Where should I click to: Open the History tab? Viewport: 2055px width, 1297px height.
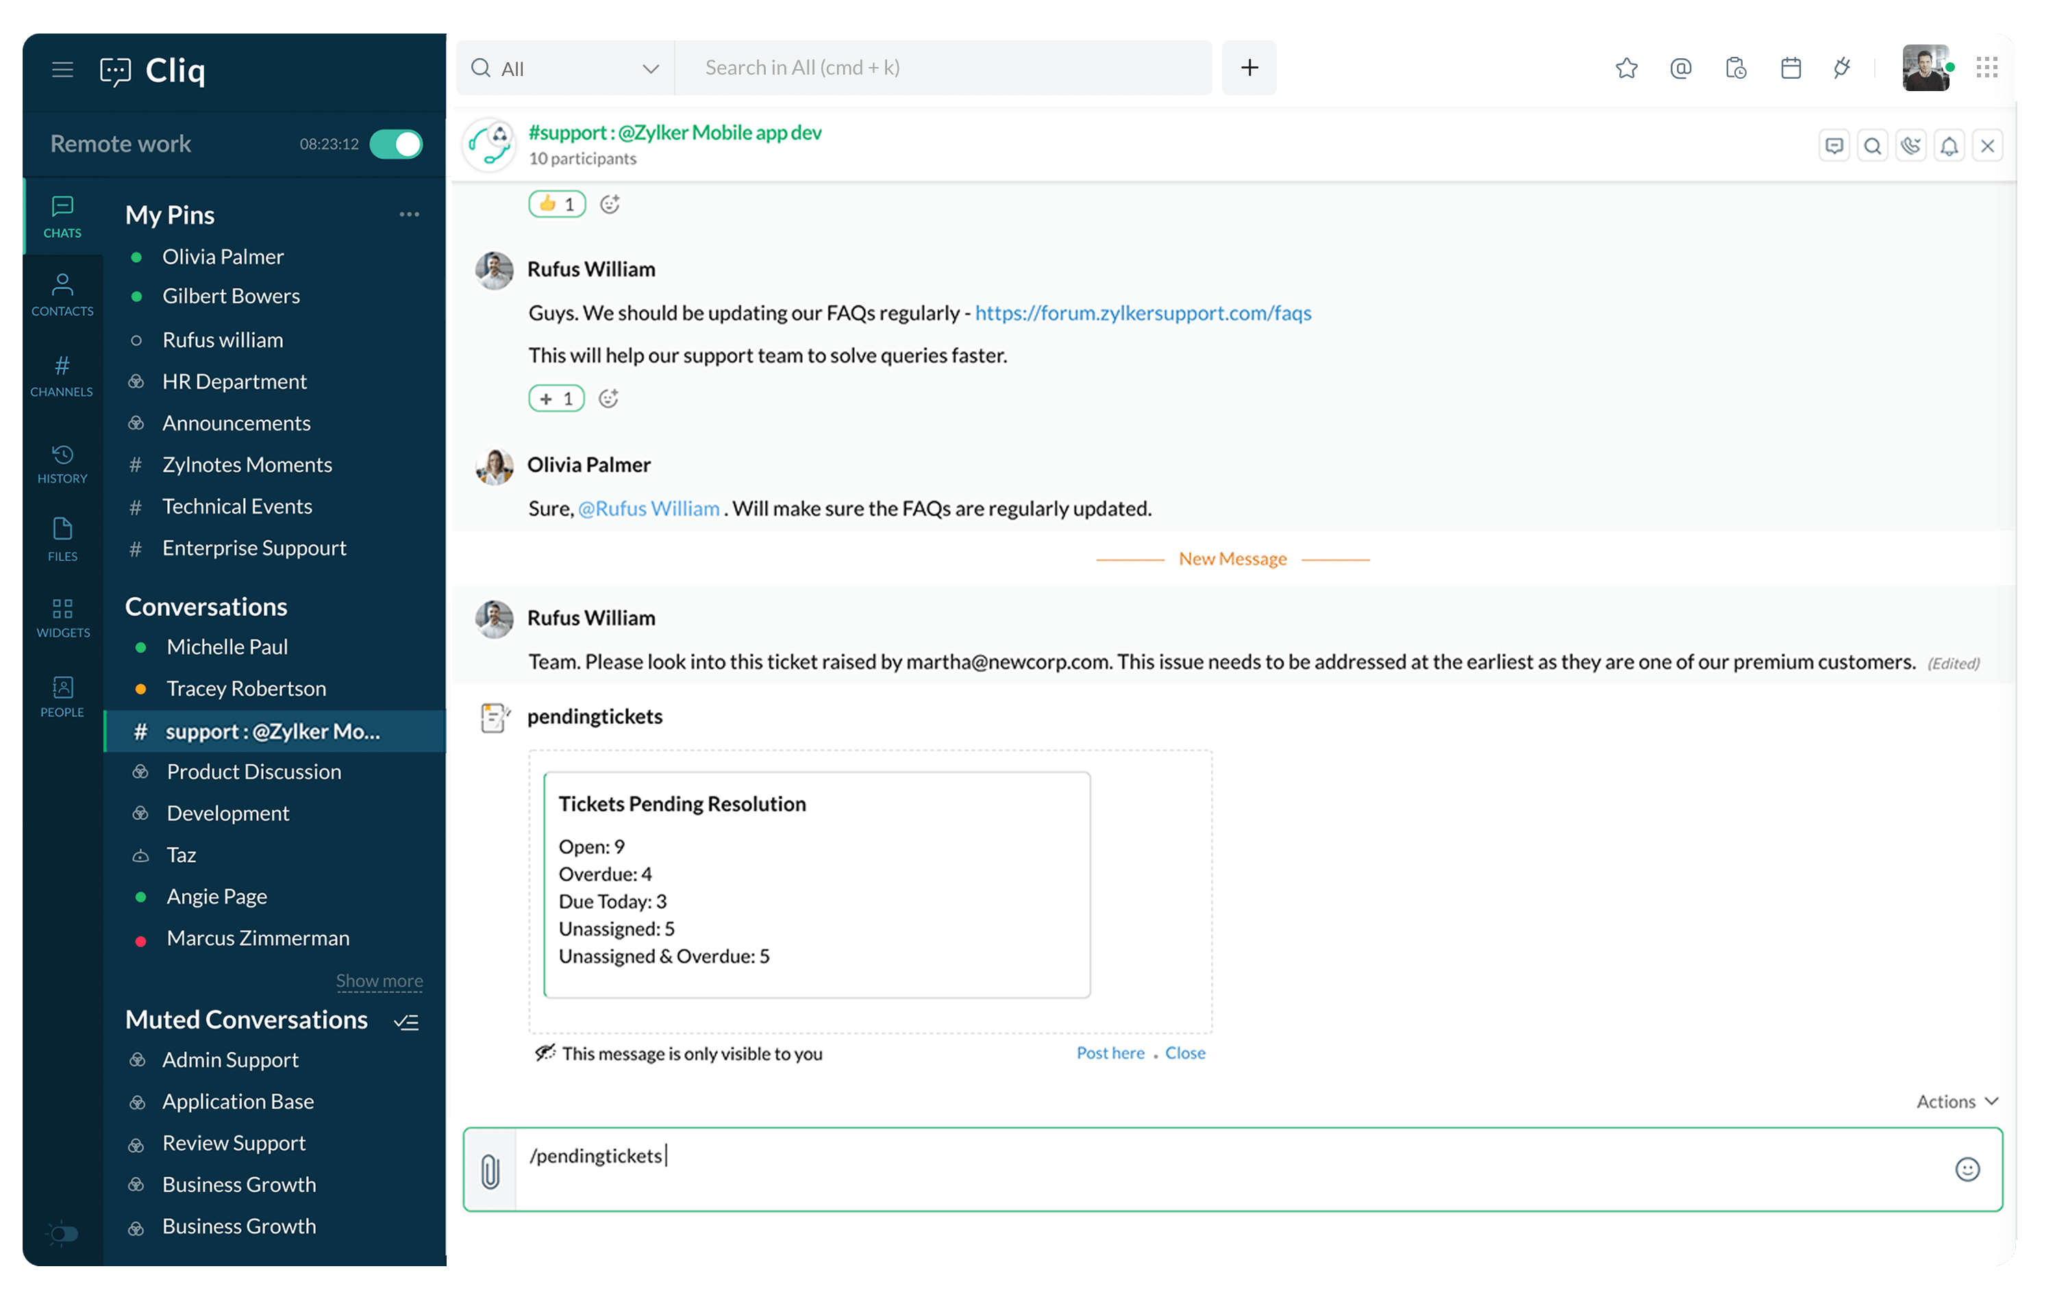tap(62, 464)
